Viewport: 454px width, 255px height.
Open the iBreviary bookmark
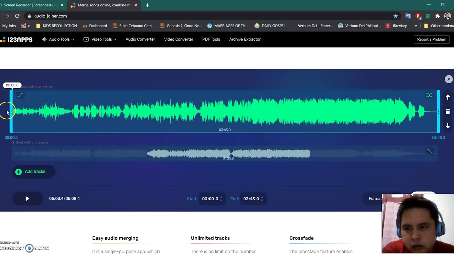coord(396,26)
